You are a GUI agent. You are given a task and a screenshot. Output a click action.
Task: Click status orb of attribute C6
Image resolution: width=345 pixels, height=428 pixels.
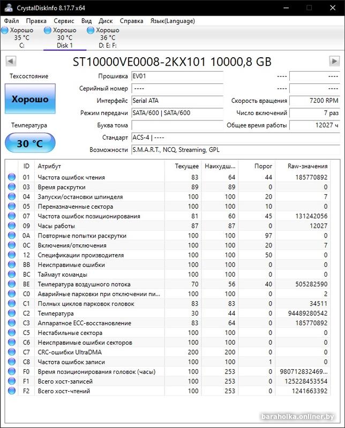[12, 342]
